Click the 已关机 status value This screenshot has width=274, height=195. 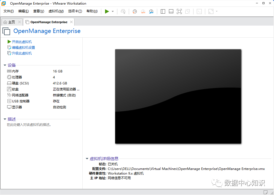click(x=113, y=164)
